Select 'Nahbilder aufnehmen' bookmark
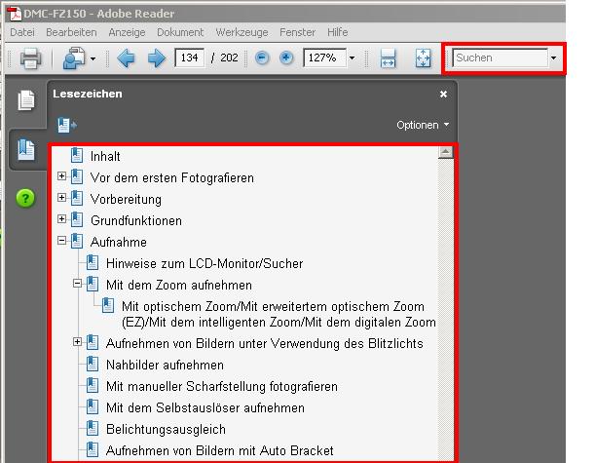 coord(165,365)
